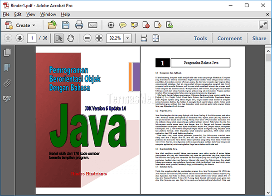
Task: Send file by email envelope icon
Action: [x=92, y=25]
